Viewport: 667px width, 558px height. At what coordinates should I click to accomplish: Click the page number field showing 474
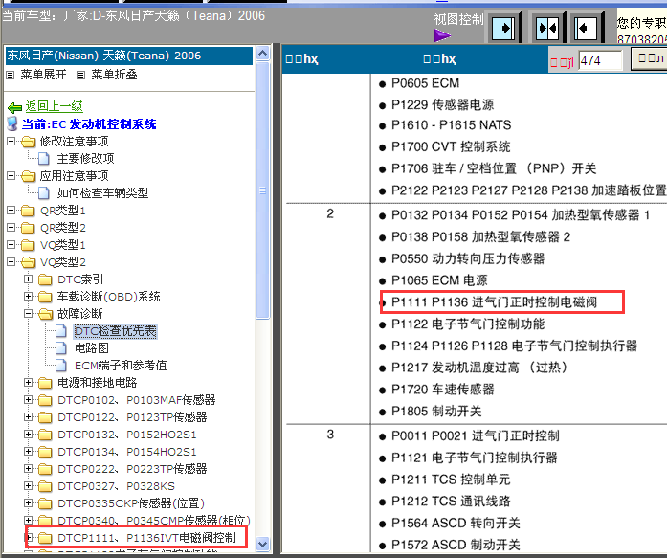600,60
